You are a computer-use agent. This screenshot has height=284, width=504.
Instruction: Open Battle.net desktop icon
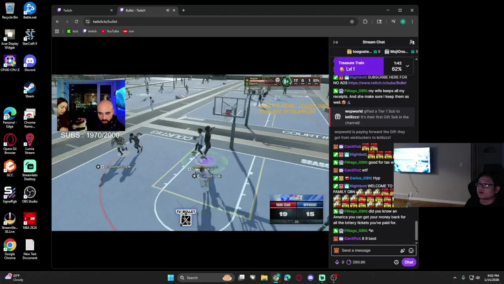tap(30, 11)
